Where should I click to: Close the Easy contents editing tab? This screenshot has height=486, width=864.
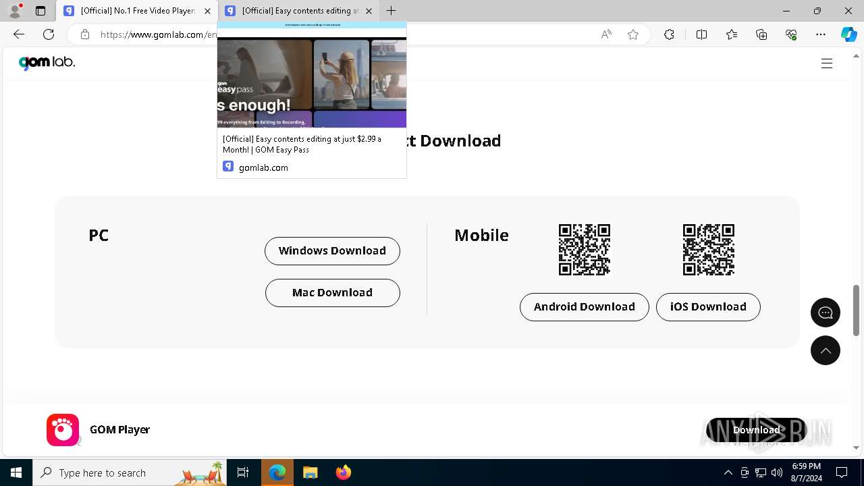point(369,11)
